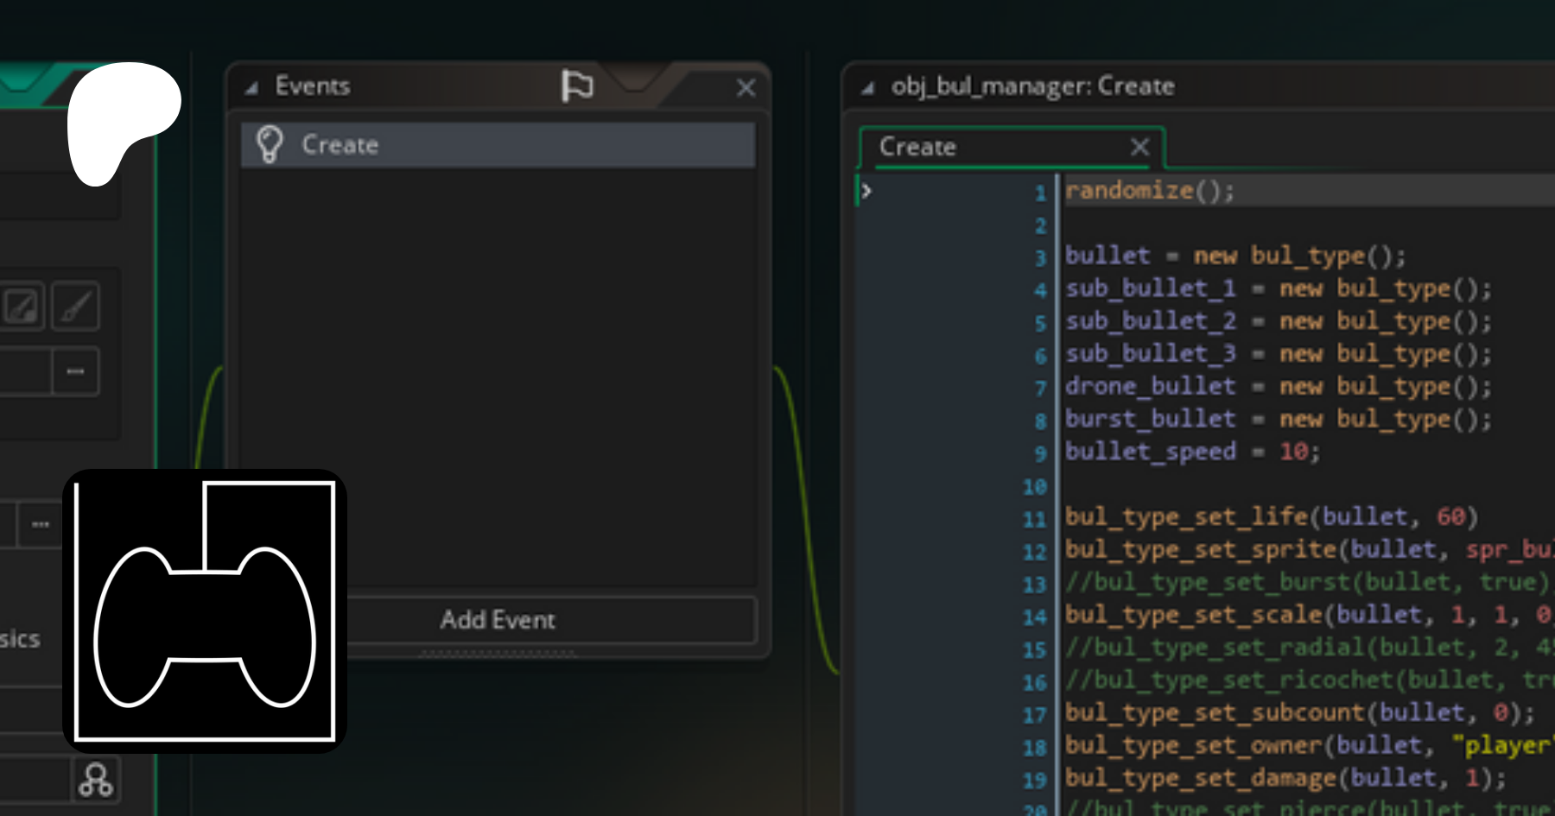Switch to the Create code tab

[917, 147]
